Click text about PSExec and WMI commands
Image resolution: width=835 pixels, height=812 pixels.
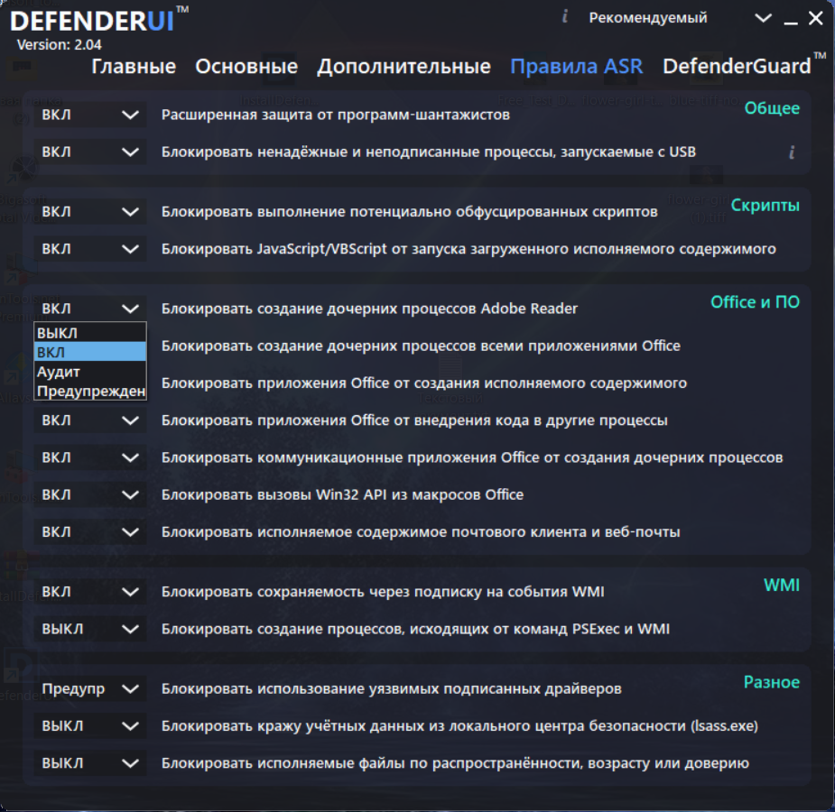415,629
